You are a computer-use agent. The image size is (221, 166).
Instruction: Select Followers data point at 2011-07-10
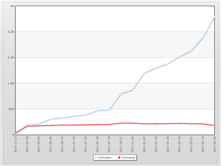pos(74,116)
